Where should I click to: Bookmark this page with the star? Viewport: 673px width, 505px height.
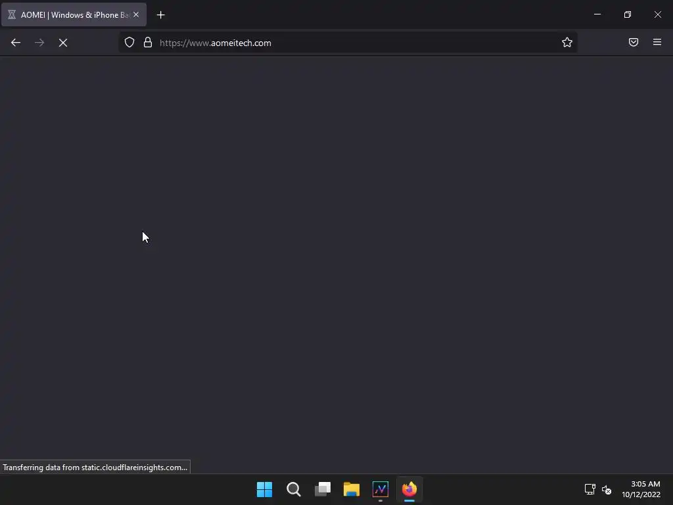(x=567, y=42)
